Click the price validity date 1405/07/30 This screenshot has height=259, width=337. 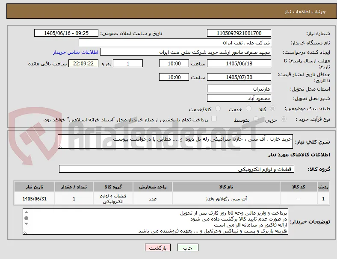pyautogui.click(x=239, y=77)
